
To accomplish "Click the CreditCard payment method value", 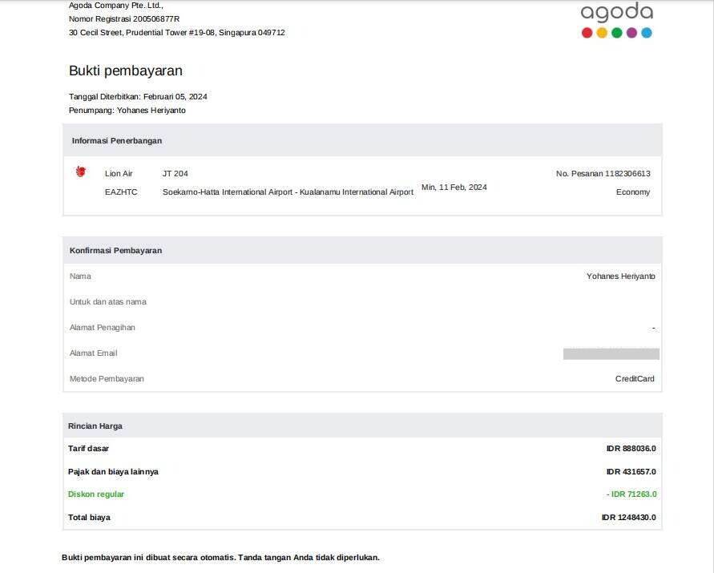I will pos(635,379).
